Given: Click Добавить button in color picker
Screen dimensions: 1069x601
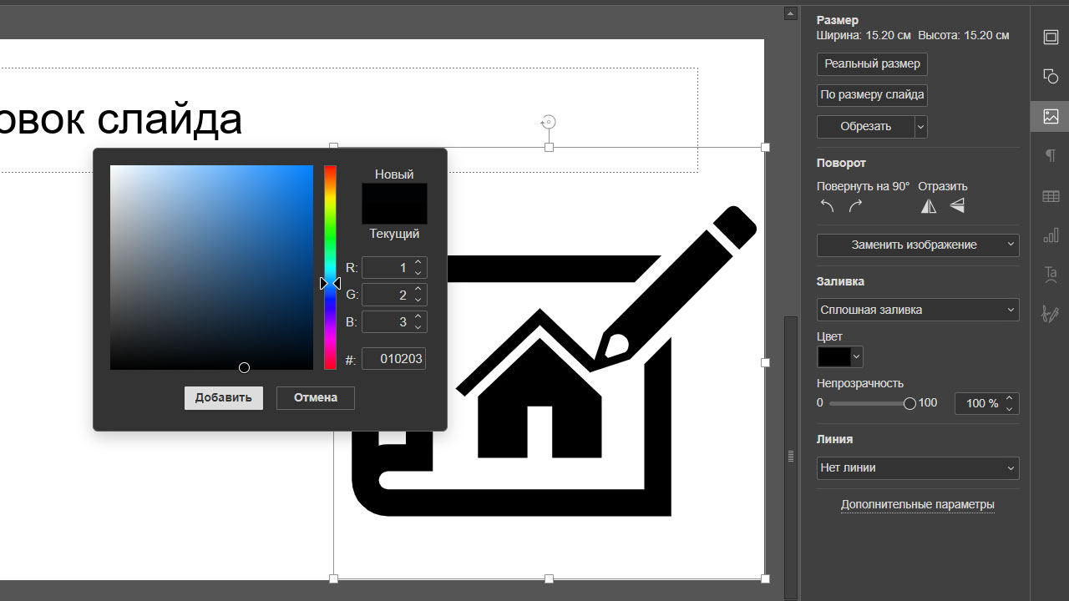Looking at the screenshot, I should [x=224, y=398].
